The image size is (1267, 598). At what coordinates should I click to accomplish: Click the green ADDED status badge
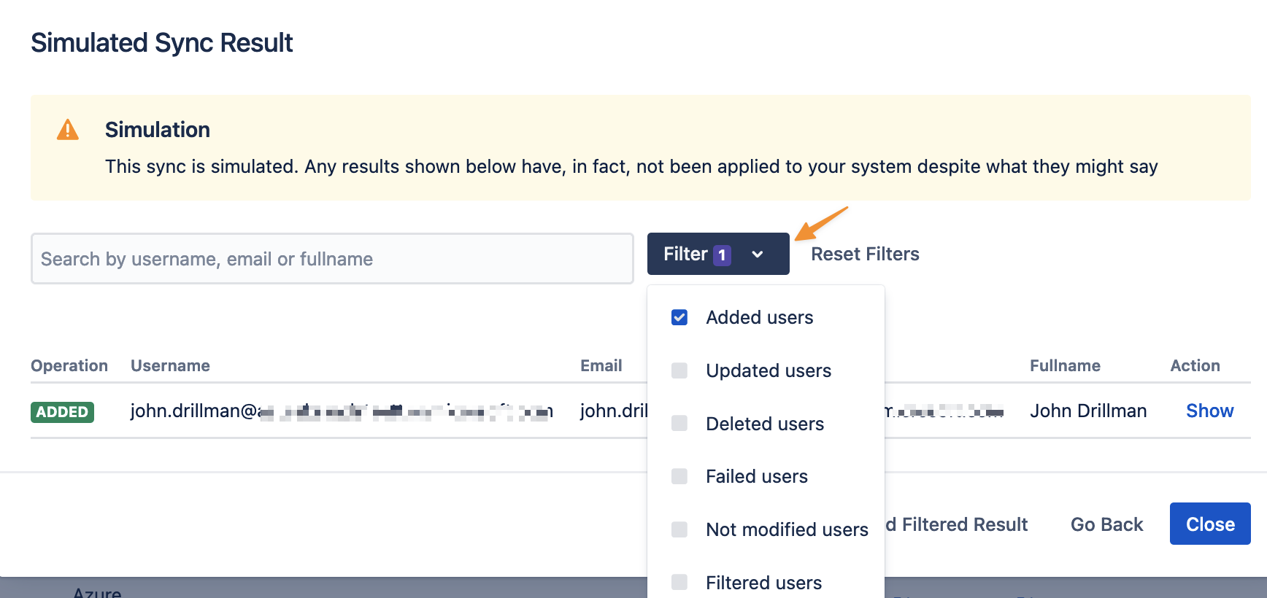[62, 412]
